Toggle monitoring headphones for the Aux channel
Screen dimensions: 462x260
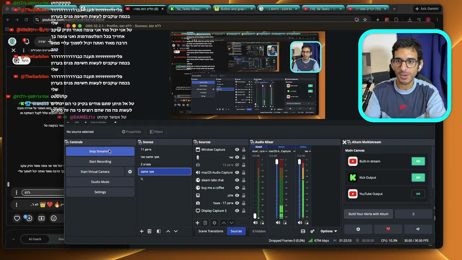(262, 223)
